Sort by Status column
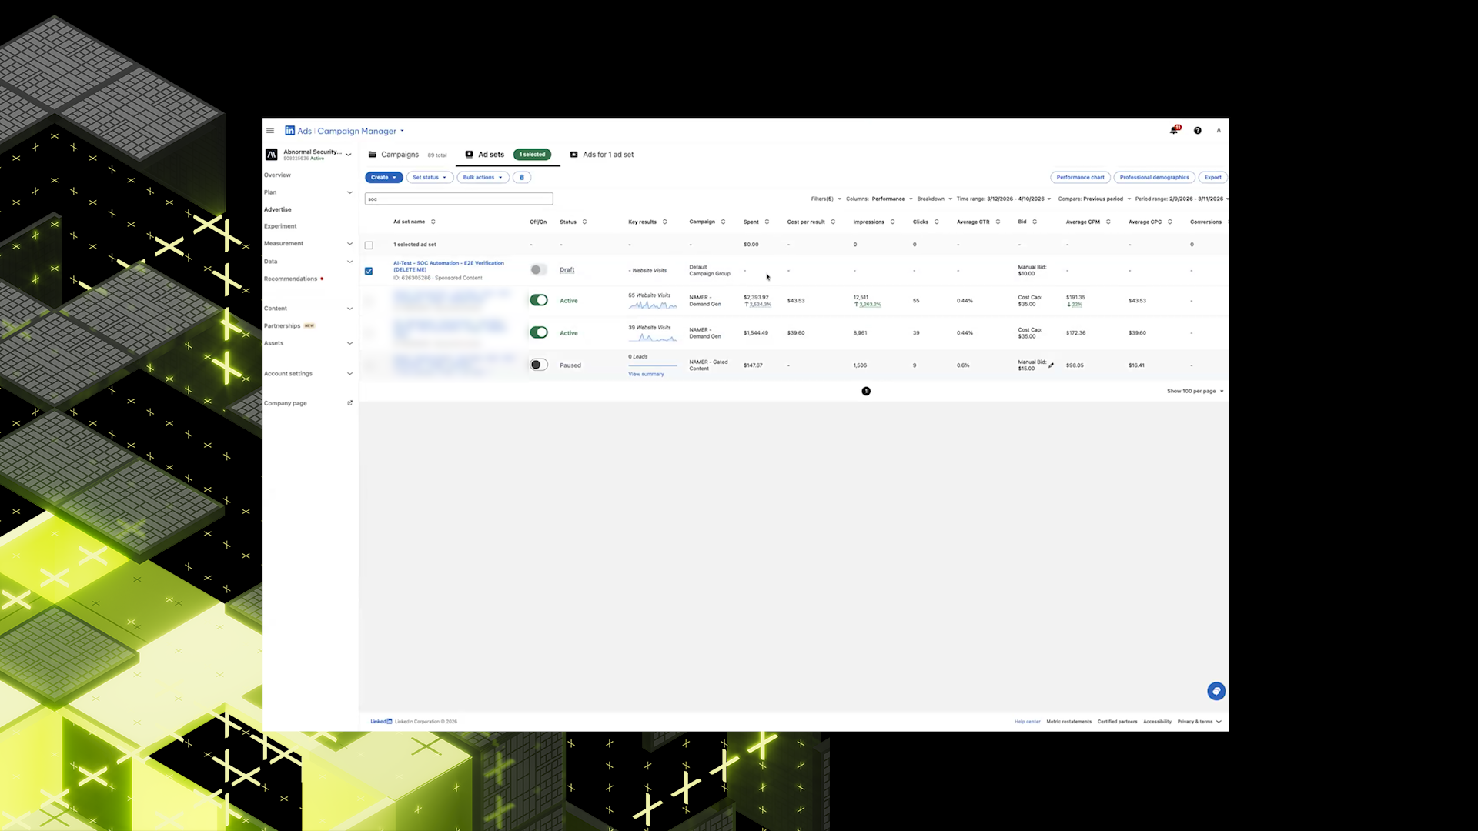 tap(584, 222)
